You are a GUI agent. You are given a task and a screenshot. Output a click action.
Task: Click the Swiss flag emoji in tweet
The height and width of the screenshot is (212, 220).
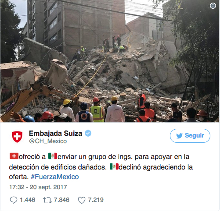coord(14,156)
